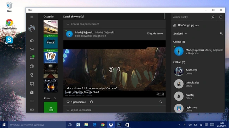Click the Wpisz komentarz comment field
The width and height of the screenshot is (229, 128).
114,110
